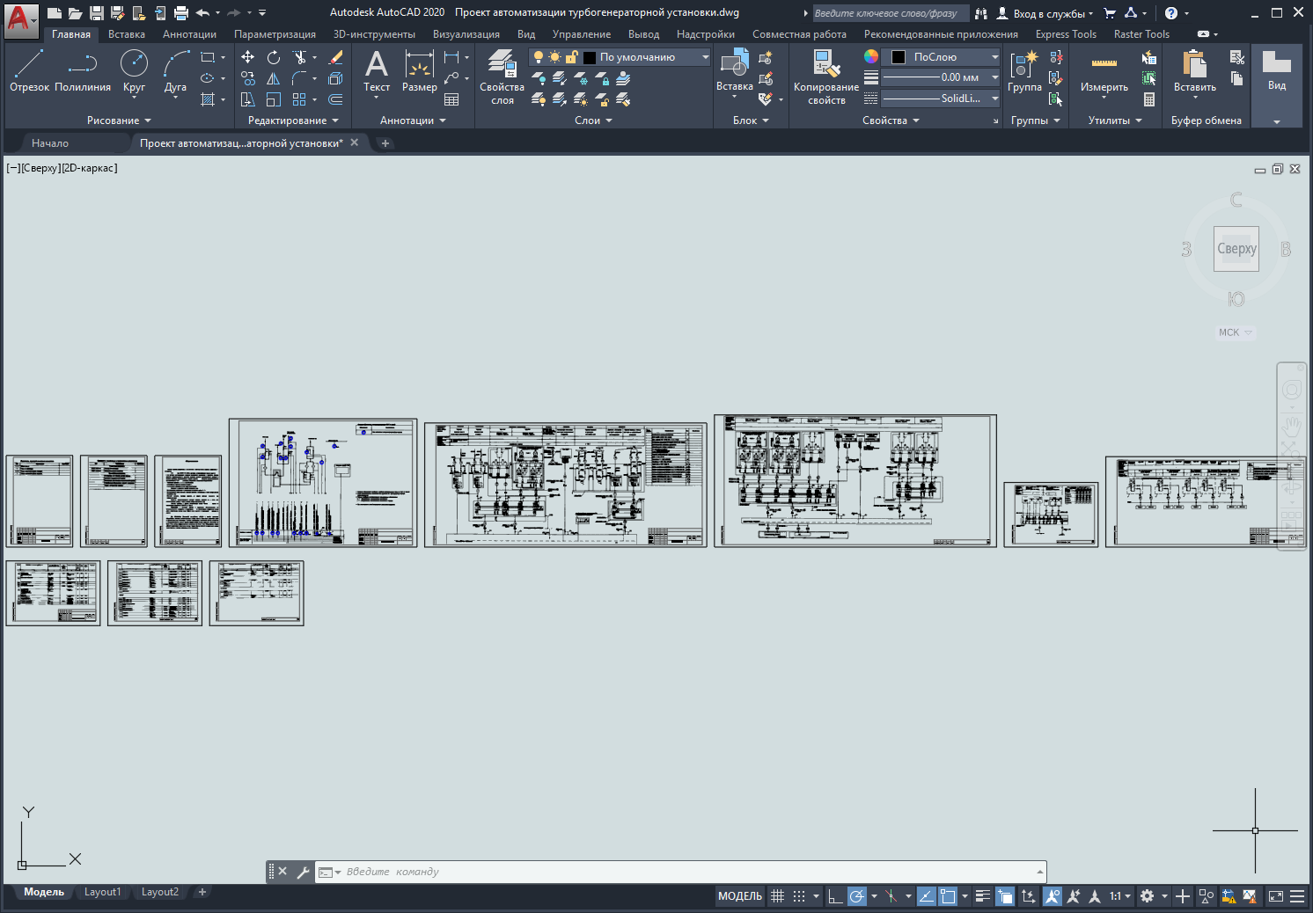Open the SolidLi... linetype dropdown
Viewport: 1313px width, 913px height.
point(941,99)
